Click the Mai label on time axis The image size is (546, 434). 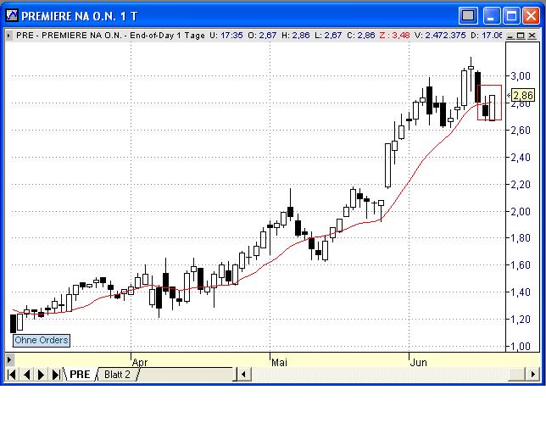[x=279, y=362]
